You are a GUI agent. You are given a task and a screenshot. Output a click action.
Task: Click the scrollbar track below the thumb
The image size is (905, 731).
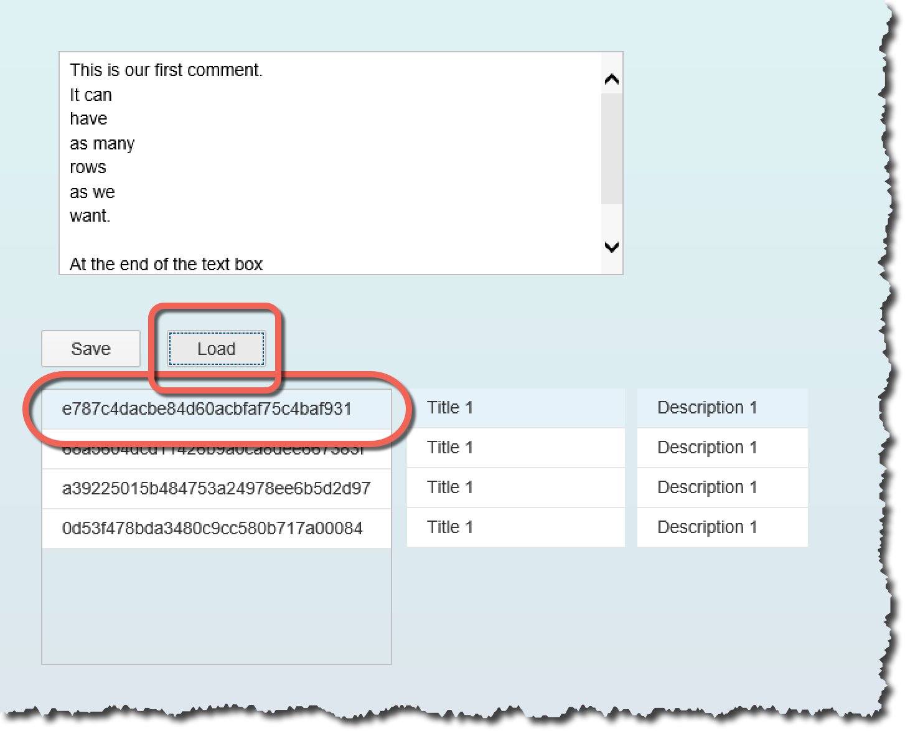612,219
